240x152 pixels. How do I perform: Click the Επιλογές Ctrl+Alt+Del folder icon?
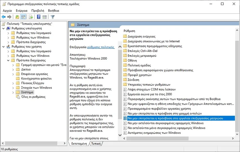coord(125,51)
